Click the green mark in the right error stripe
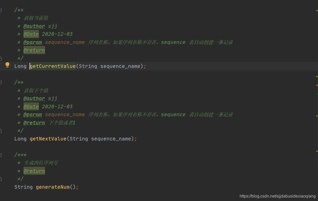318x201 pixels. click(317, 94)
